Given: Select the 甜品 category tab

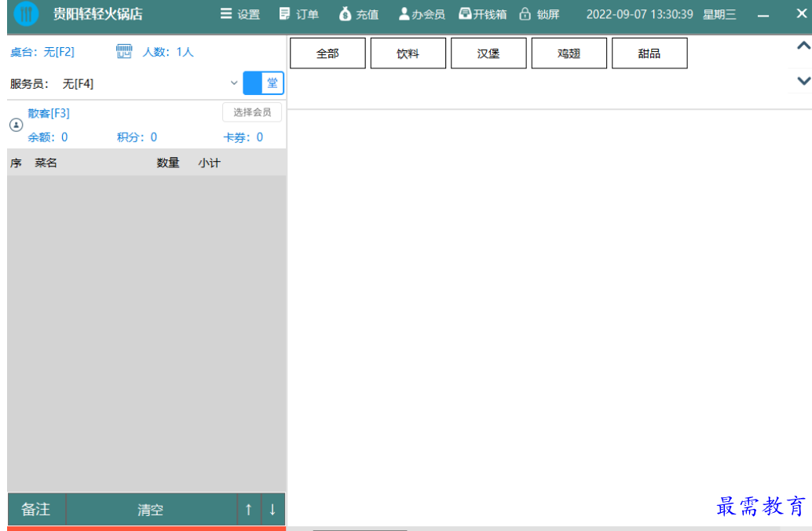Looking at the screenshot, I should [649, 53].
